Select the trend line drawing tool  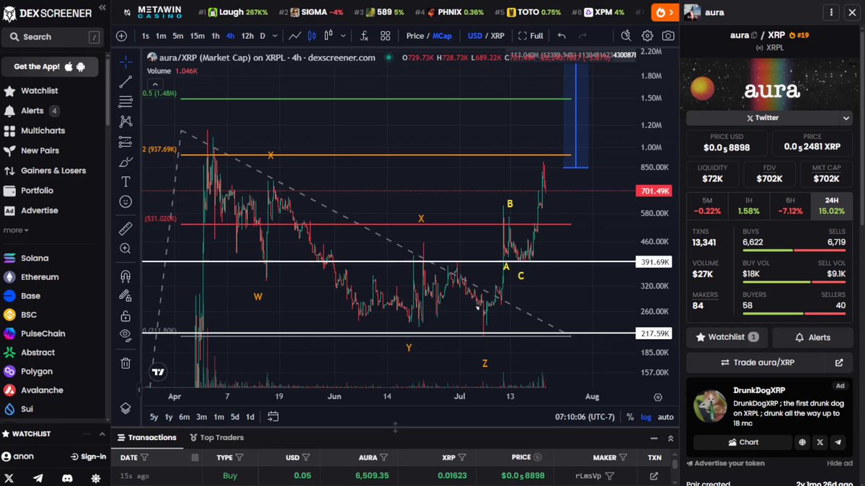pos(125,82)
